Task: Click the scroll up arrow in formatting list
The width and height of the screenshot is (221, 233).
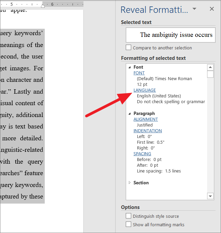Action: click(x=210, y=67)
